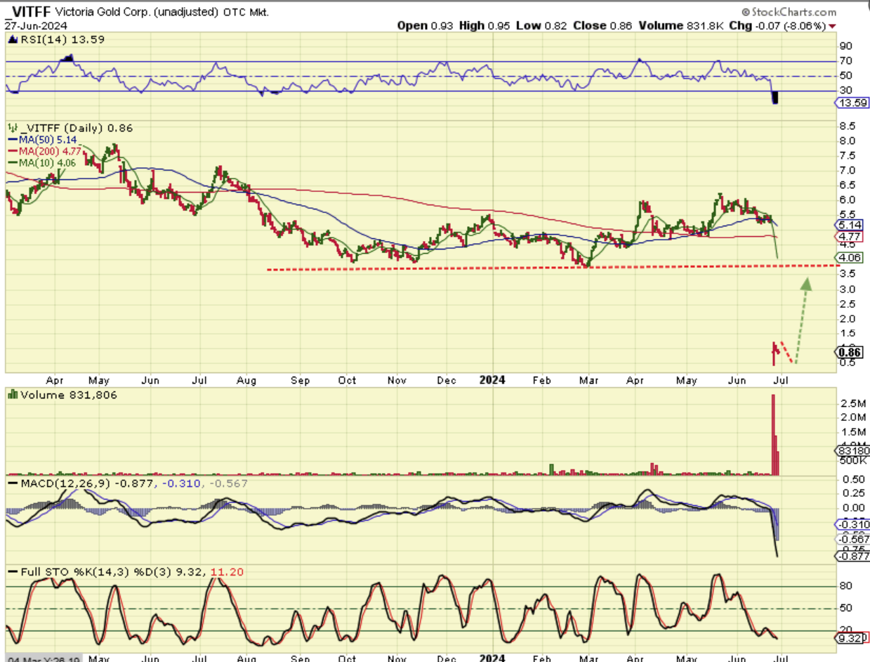
Task: Click the 2024 label under the price panel
Action: point(492,380)
